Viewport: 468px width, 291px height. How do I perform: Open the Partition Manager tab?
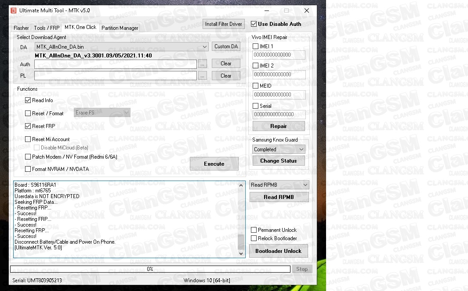tap(120, 28)
